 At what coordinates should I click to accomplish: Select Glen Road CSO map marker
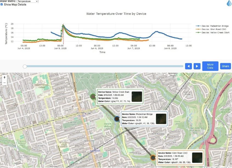pyautogui.click(x=153, y=158)
